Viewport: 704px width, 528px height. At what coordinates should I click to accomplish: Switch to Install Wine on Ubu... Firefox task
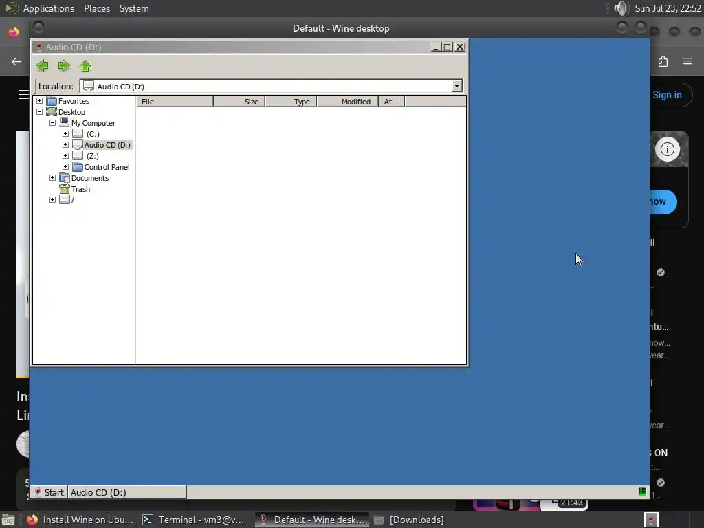point(80,520)
